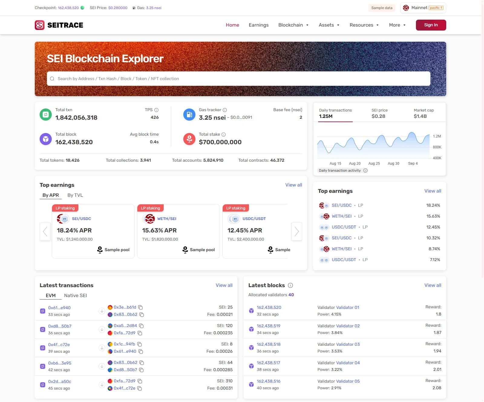The width and height of the screenshot is (484, 402).
Task: View all latest blocks
Action: pyautogui.click(x=433, y=285)
